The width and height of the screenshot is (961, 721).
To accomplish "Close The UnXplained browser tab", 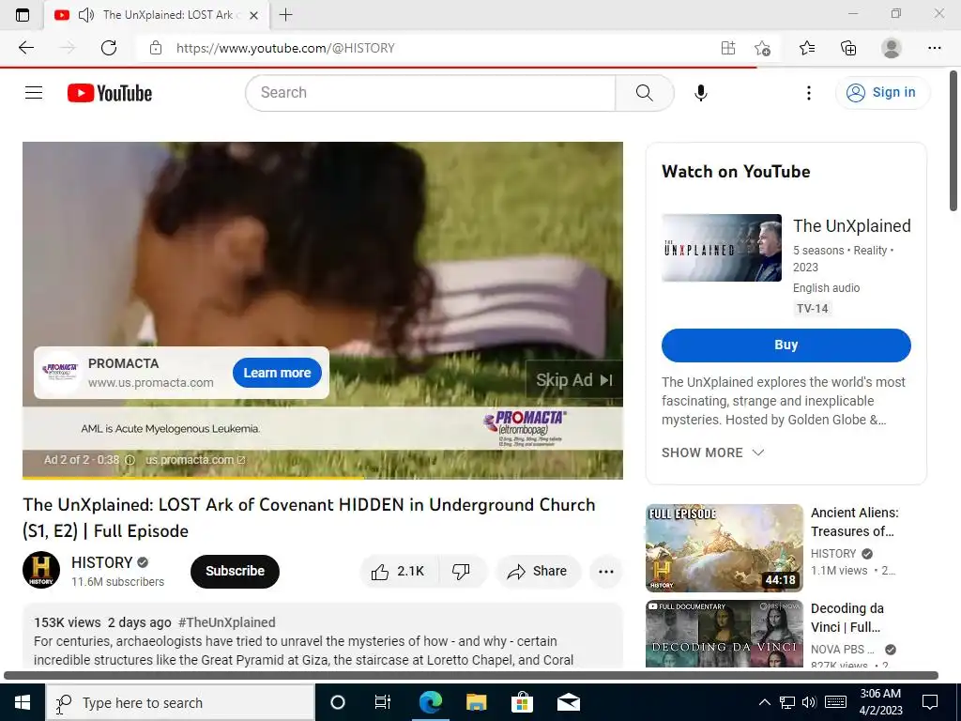I will (x=253, y=15).
